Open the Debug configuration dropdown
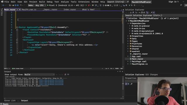This screenshot has height=105, width=187. click(x=31, y=5)
